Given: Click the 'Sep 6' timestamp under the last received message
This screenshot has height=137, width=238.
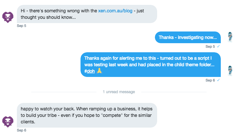Looking at the screenshot, I should 21,130.
